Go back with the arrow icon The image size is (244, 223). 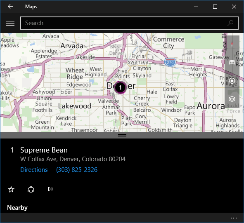click(x=10, y=7)
